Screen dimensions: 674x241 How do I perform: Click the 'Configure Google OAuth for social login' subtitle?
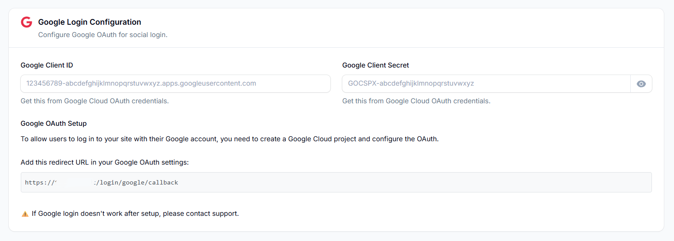pos(103,34)
